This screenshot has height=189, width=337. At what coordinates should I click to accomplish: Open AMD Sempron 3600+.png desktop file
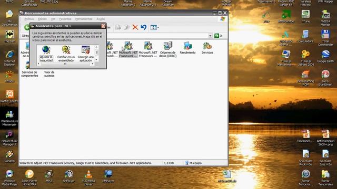click(325, 138)
